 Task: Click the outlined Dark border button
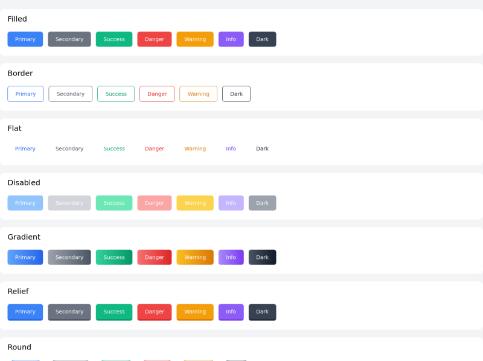click(x=236, y=94)
